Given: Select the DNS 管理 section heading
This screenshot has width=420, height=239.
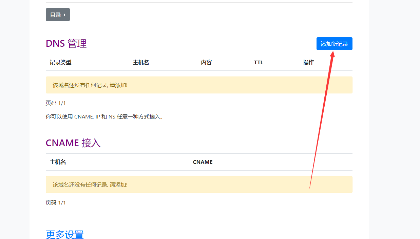Looking at the screenshot, I should point(66,43).
